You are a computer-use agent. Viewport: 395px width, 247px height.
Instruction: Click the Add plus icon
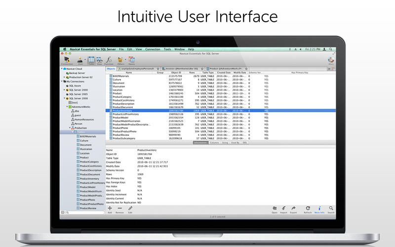click(110, 208)
